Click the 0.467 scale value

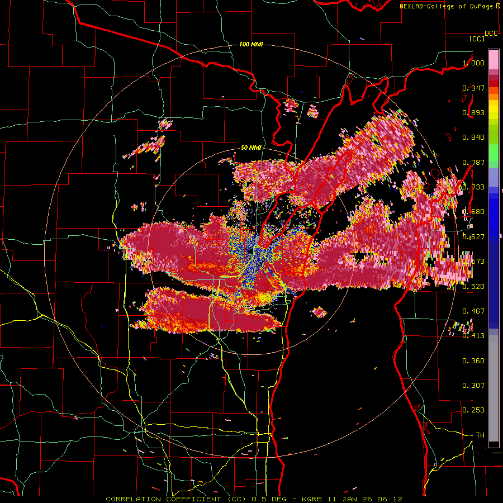473,311
